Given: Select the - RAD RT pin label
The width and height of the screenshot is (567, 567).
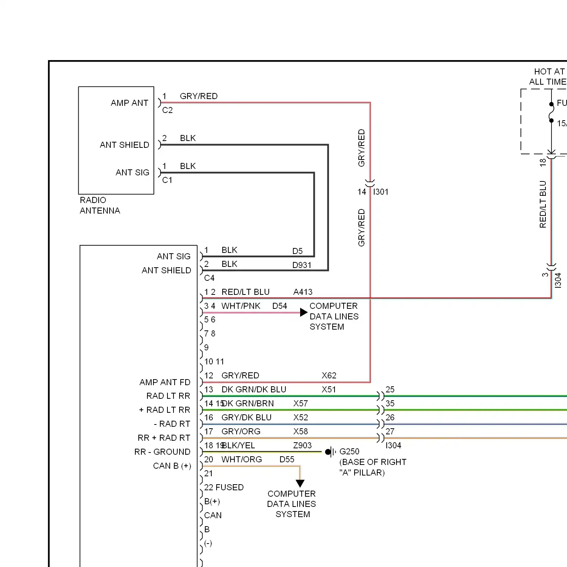Looking at the screenshot, I should tap(172, 424).
